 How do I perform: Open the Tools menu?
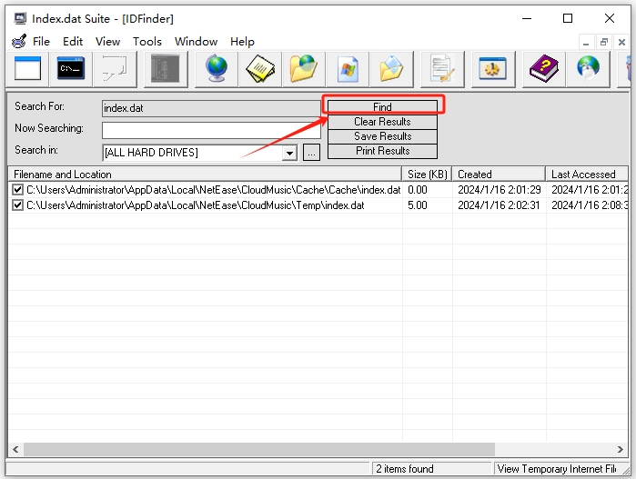(x=146, y=41)
